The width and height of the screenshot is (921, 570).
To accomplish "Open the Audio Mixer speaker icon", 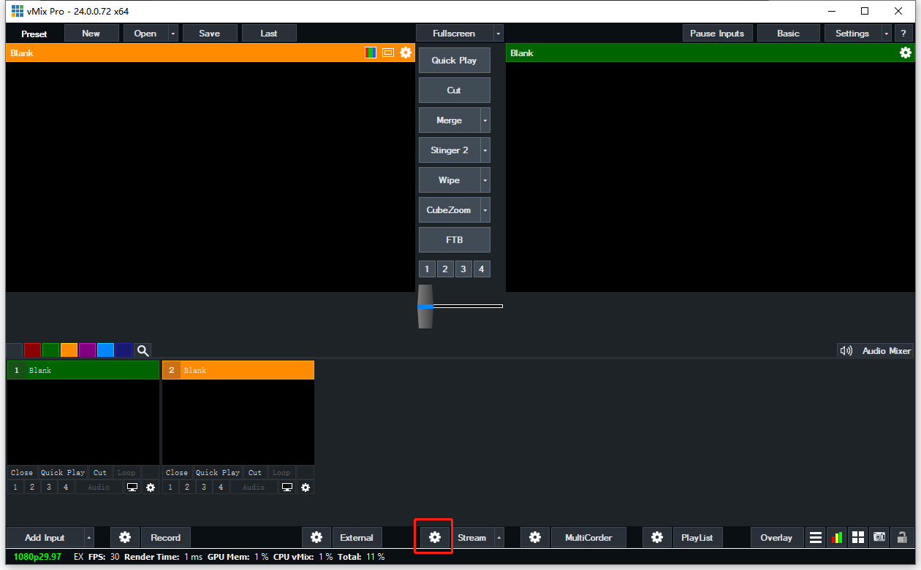I will (x=846, y=350).
